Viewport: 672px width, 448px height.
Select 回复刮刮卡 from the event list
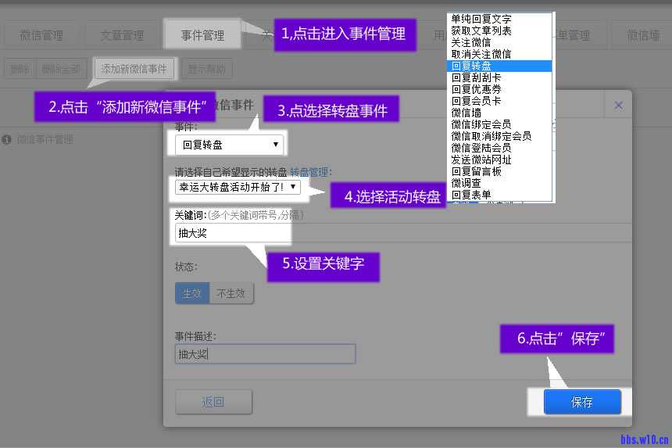click(x=476, y=78)
